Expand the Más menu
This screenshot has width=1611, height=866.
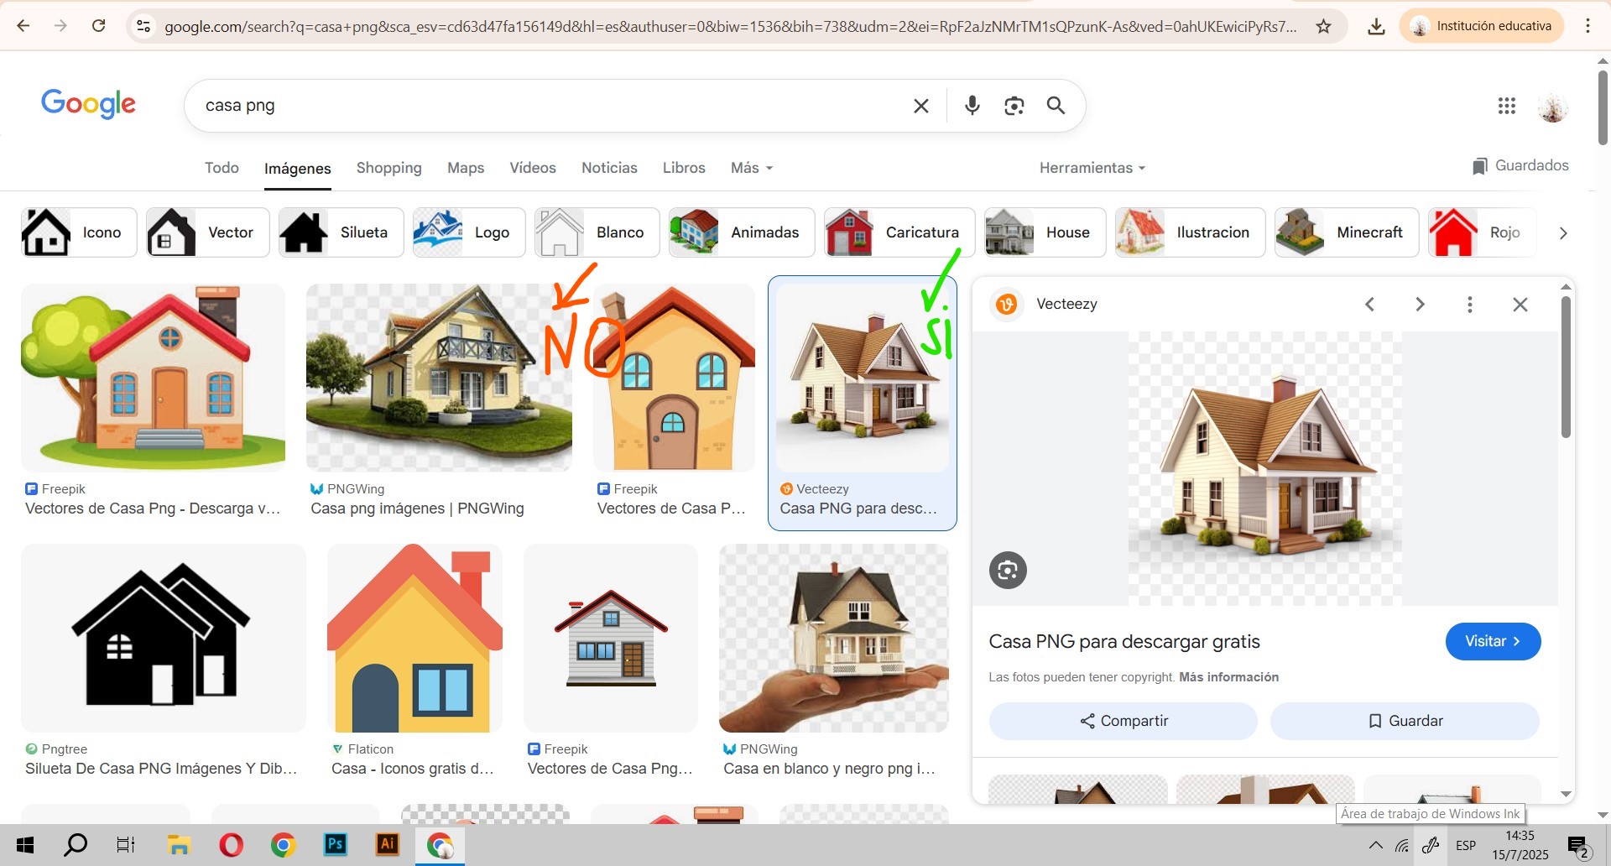point(751,168)
